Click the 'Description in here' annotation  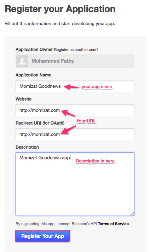[x=95, y=161]
